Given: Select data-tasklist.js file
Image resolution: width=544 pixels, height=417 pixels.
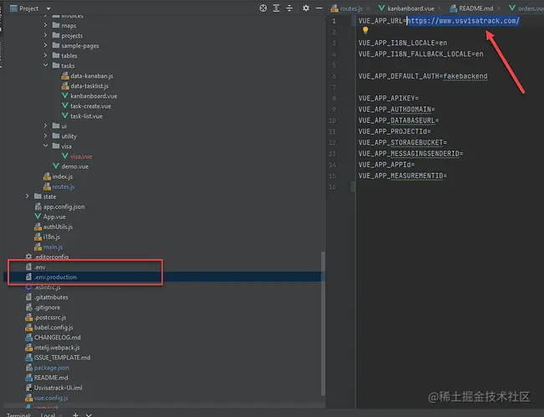Looking at the screenshot, I should click(x=90, y=86).
